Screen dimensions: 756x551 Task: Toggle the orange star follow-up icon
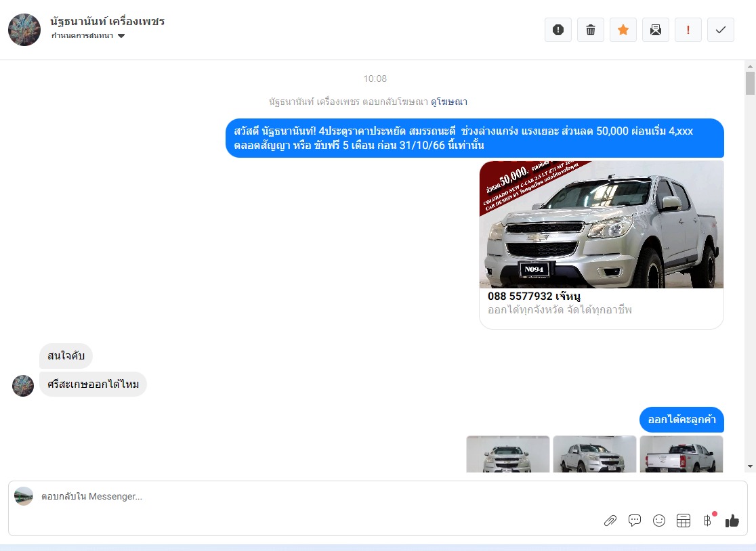(x=623, y=30)
